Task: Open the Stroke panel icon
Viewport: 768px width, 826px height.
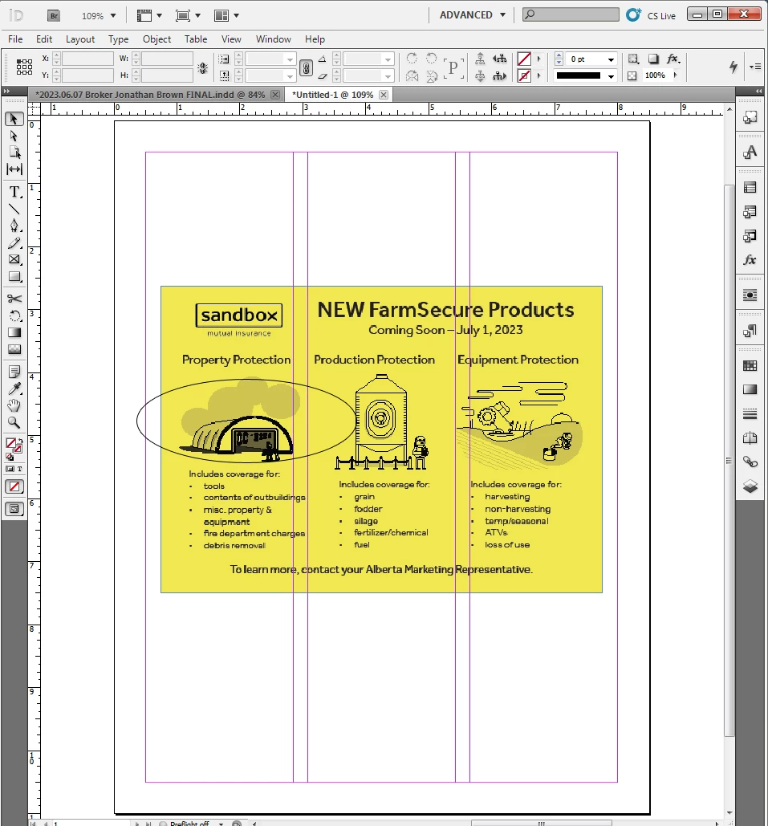Action: pyautogui.click(x=750, y=413)
